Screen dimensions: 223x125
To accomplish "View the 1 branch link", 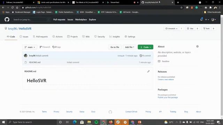I will click(x=45, y=47).
